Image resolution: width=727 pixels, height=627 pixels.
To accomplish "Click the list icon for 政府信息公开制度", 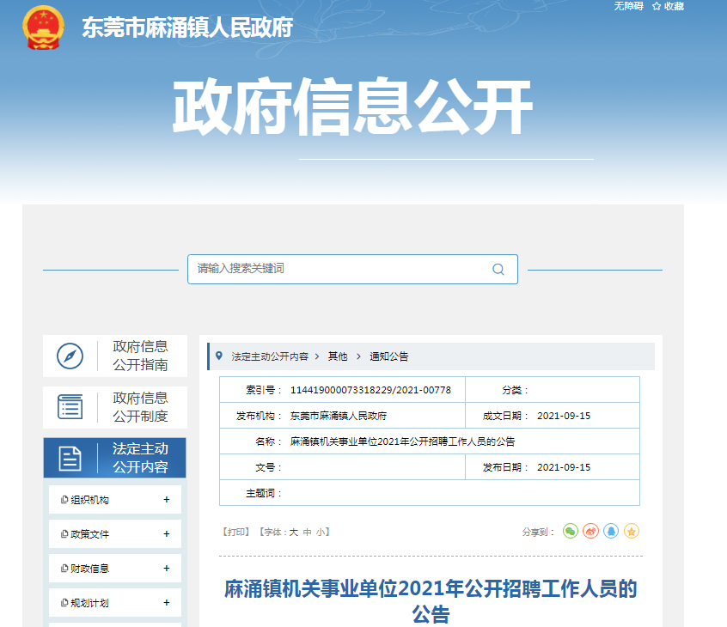I will pyautogui.click(x=70, y=407).
